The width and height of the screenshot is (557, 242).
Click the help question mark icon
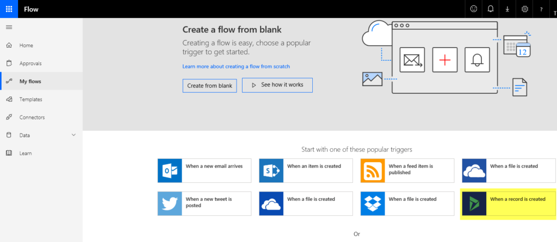point(541,9)
